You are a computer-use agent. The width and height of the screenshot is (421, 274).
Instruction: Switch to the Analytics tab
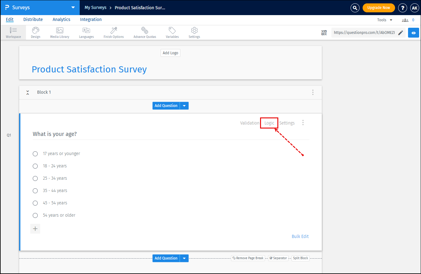(61, 19)
